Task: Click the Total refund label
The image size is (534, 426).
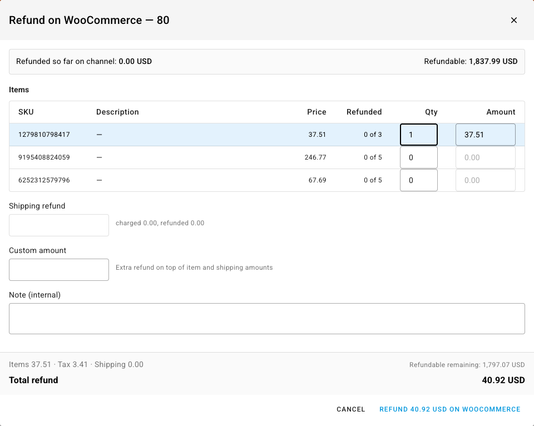Action: 33,380
